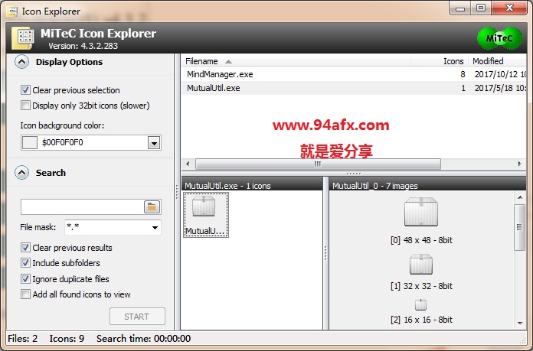Viewport: 533px width, 351px height.
Task: Click the $00F0F0F0 background color swatch
Action: 30,142
